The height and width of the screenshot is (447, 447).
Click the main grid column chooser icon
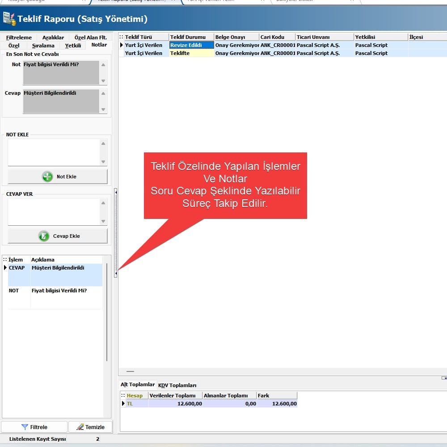tap(121, 37)
